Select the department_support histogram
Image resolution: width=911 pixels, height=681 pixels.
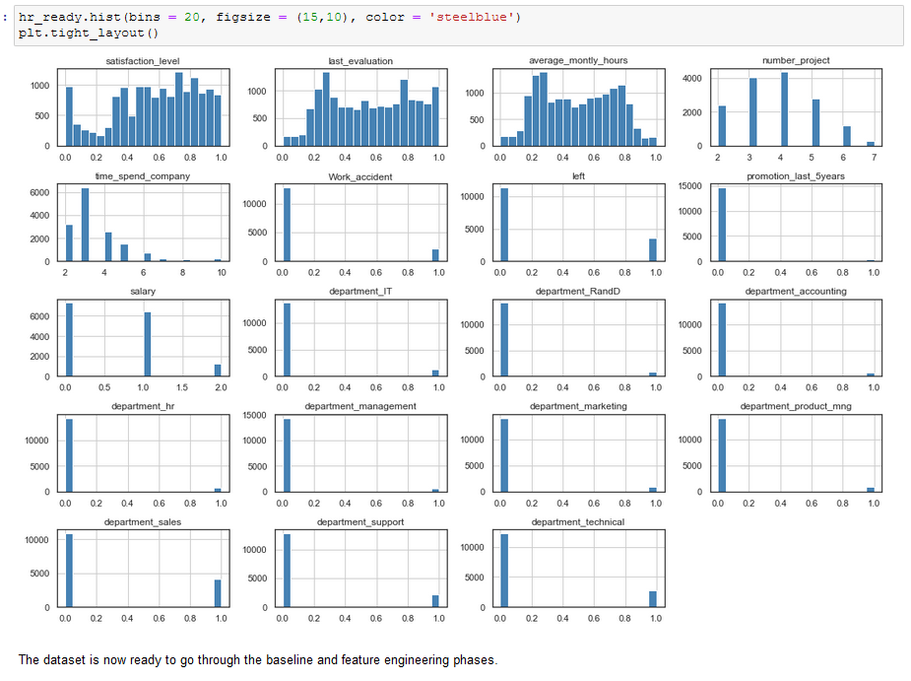pyautogui.click(x=360, y=569)
